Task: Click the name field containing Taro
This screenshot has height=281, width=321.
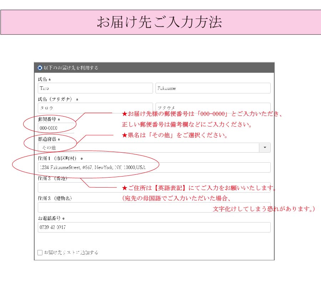Action: point(95,88)
